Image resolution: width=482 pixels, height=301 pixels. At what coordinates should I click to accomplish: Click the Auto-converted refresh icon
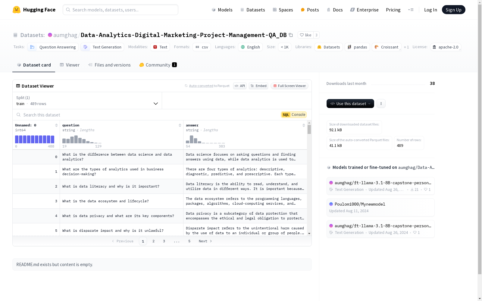pos(186,86)
